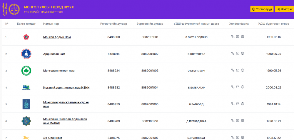Click email icon for Монгол Ардын Нам
The height and width of the screenshot is (140, 294).
click(x=238, y=37)
